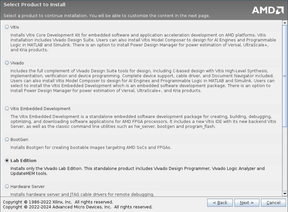
Task: Click the scrollbar down arrow
Action: 285,194
